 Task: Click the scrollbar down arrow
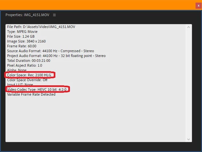pyautogui.click(x=189, y=139)
